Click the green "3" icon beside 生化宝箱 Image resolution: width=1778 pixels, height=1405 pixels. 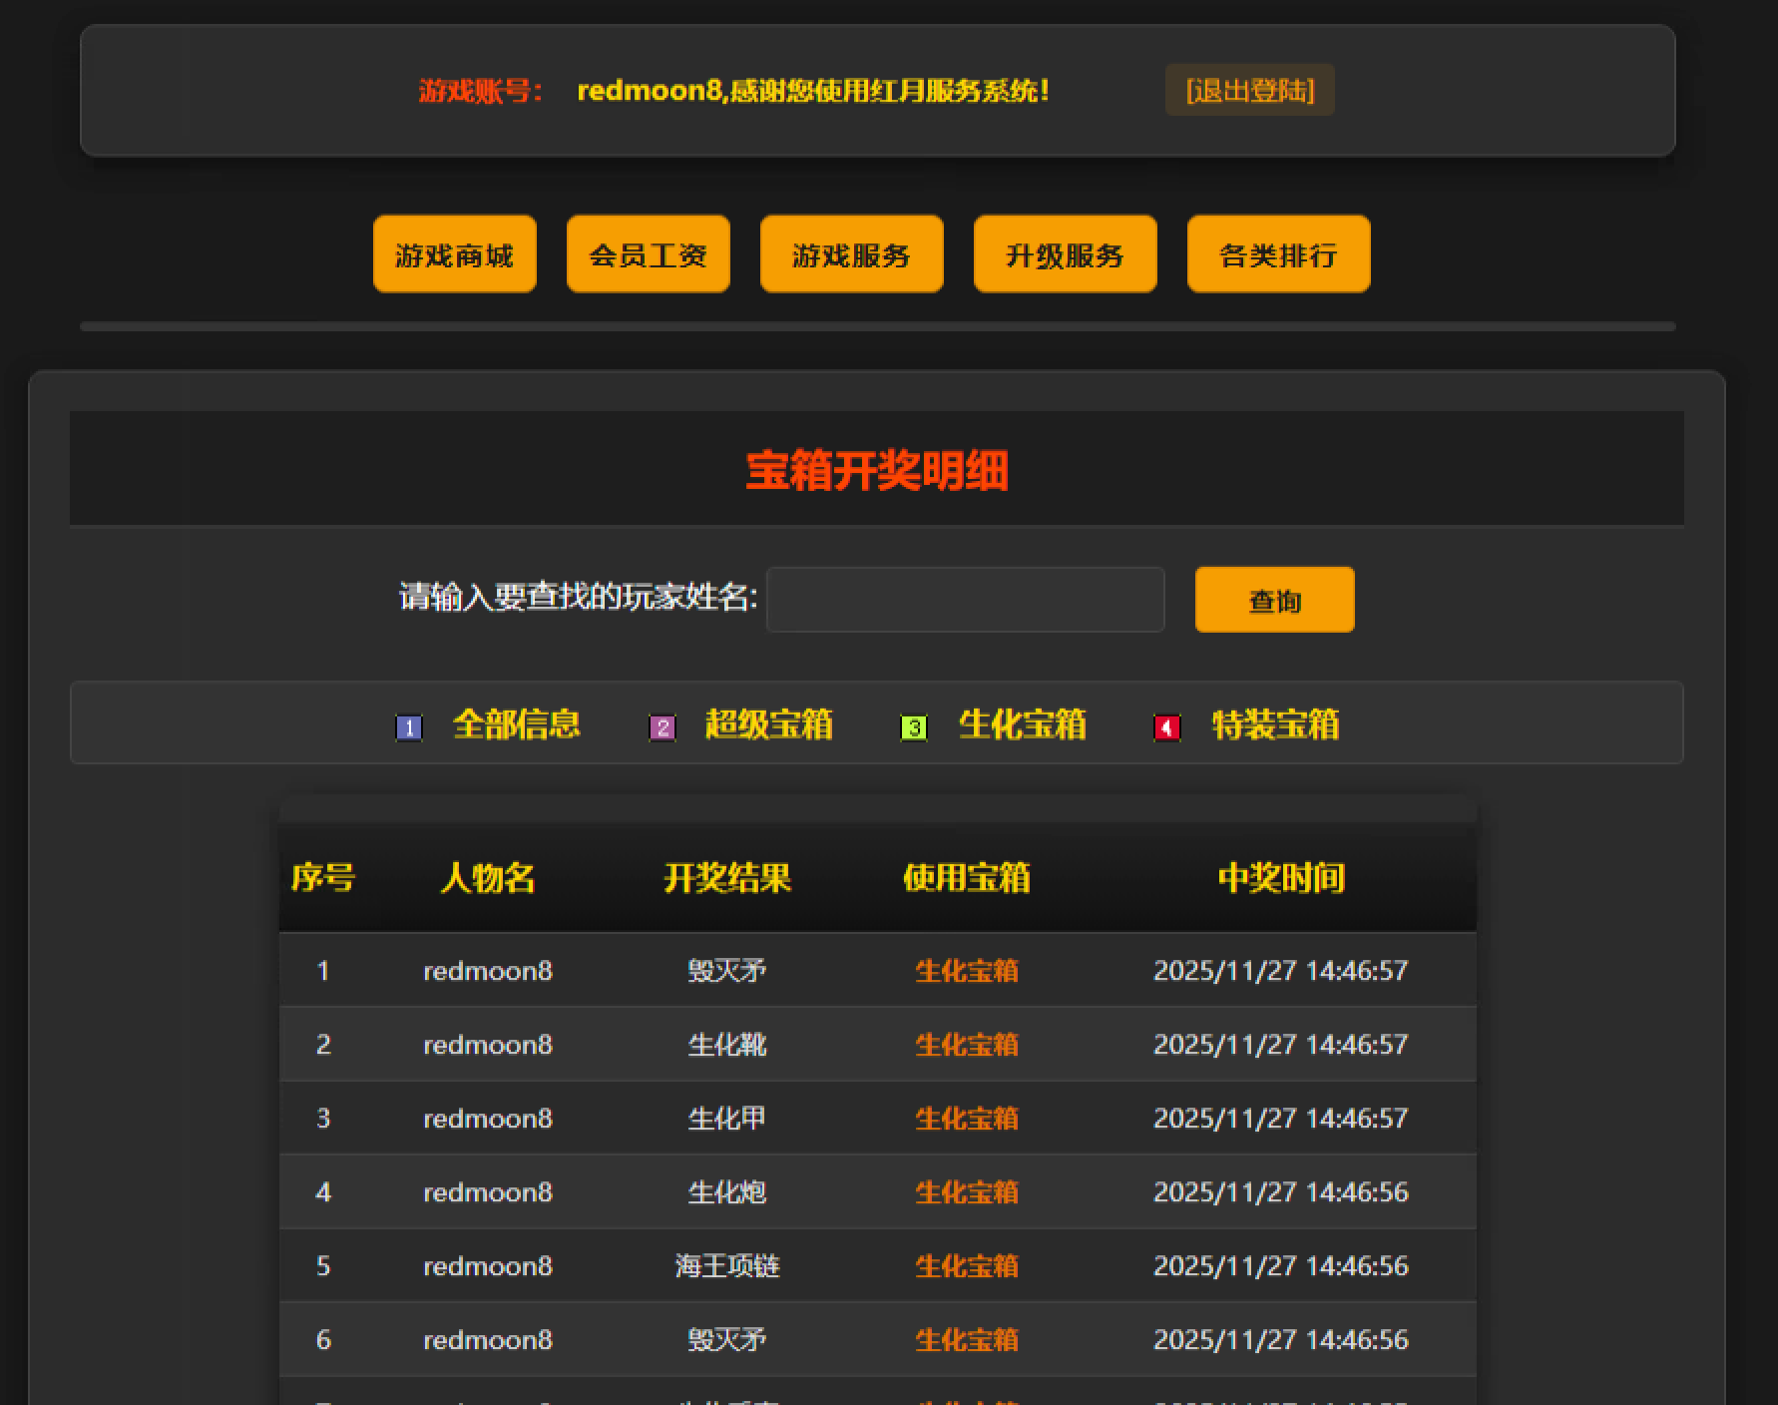(x=913, y=726)
